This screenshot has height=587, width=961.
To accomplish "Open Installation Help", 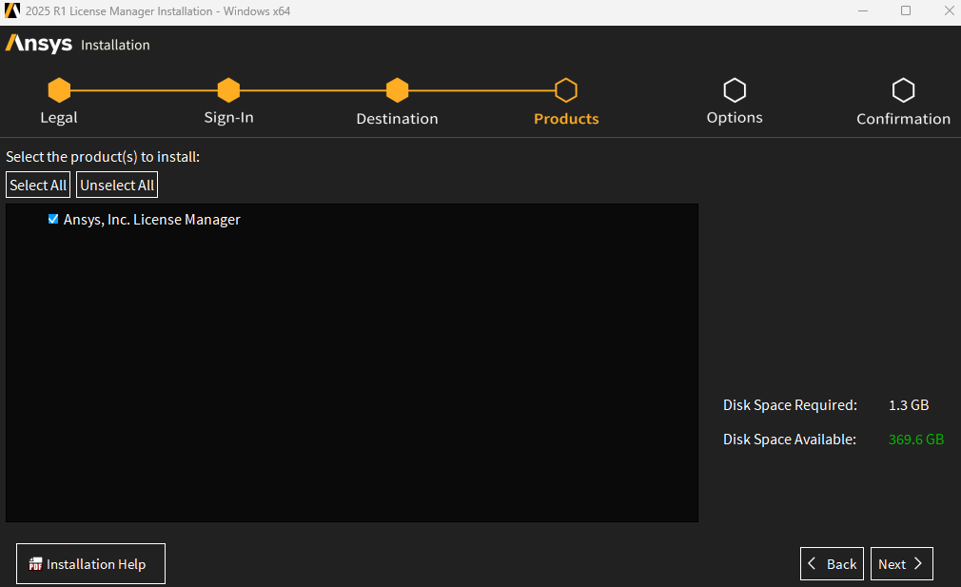I will point(90,564).
